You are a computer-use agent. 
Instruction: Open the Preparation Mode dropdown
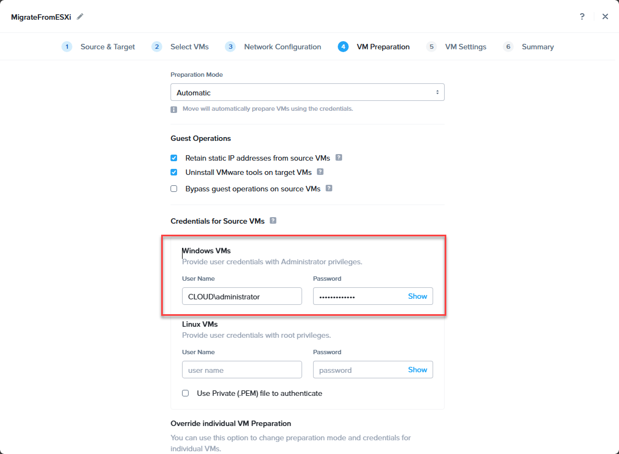click(x=307, y=92)
